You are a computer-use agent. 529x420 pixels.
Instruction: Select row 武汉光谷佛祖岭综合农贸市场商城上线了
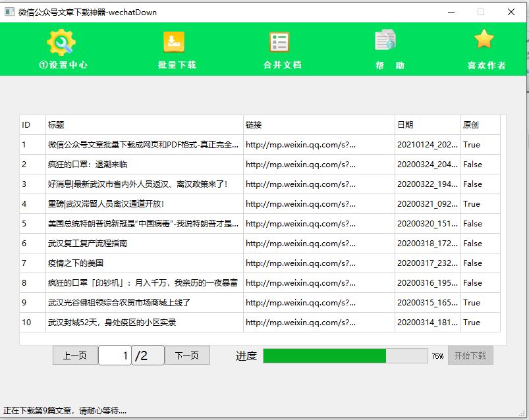pos(260,302)
